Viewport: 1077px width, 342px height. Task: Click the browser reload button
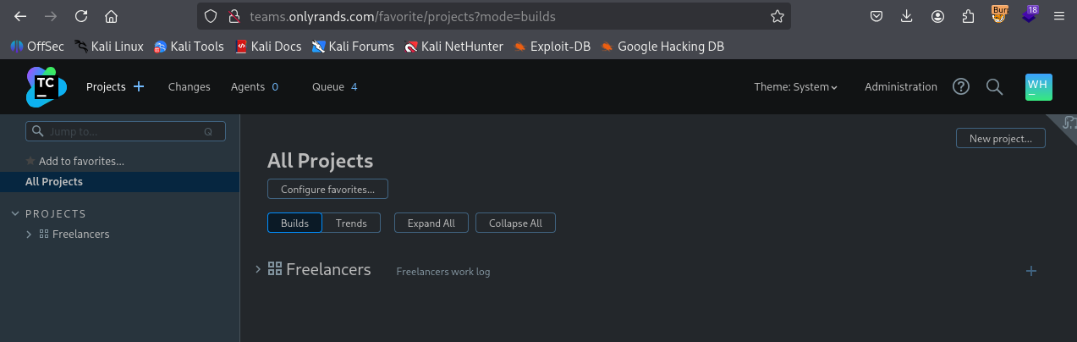(x=81, y=16)
